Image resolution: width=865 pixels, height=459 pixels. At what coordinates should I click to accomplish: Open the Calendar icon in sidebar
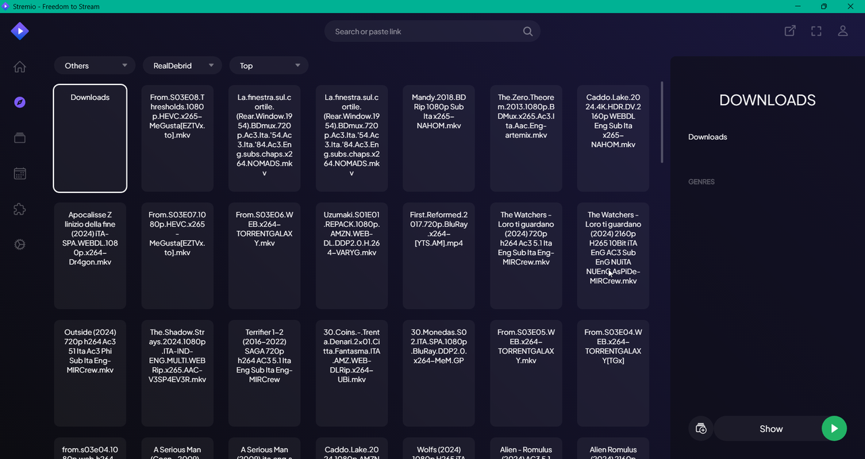tap(20, 173)
